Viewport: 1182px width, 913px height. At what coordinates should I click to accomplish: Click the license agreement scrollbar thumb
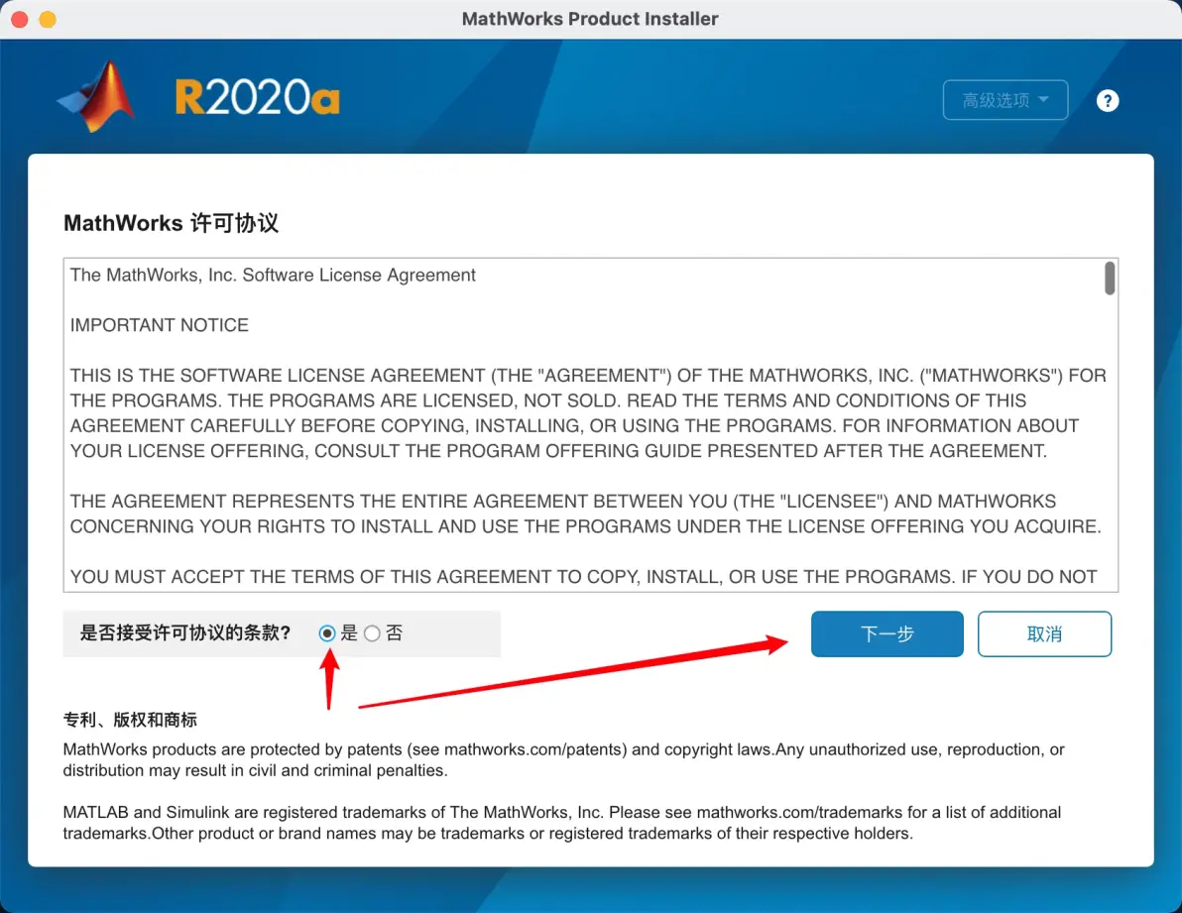(1110, 278)
